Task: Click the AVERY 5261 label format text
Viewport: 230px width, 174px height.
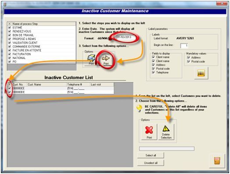Action: pos(185,38)
